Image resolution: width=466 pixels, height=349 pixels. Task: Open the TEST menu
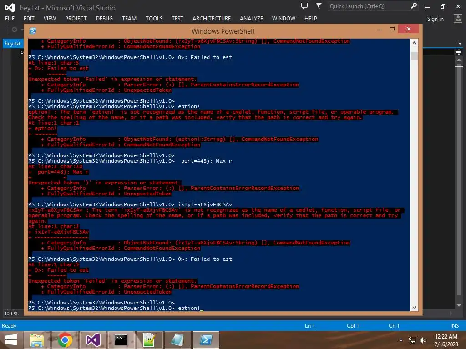(177, 18)
